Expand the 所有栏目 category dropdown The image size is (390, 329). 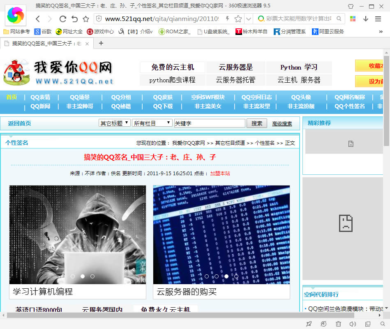pos(152,123)
